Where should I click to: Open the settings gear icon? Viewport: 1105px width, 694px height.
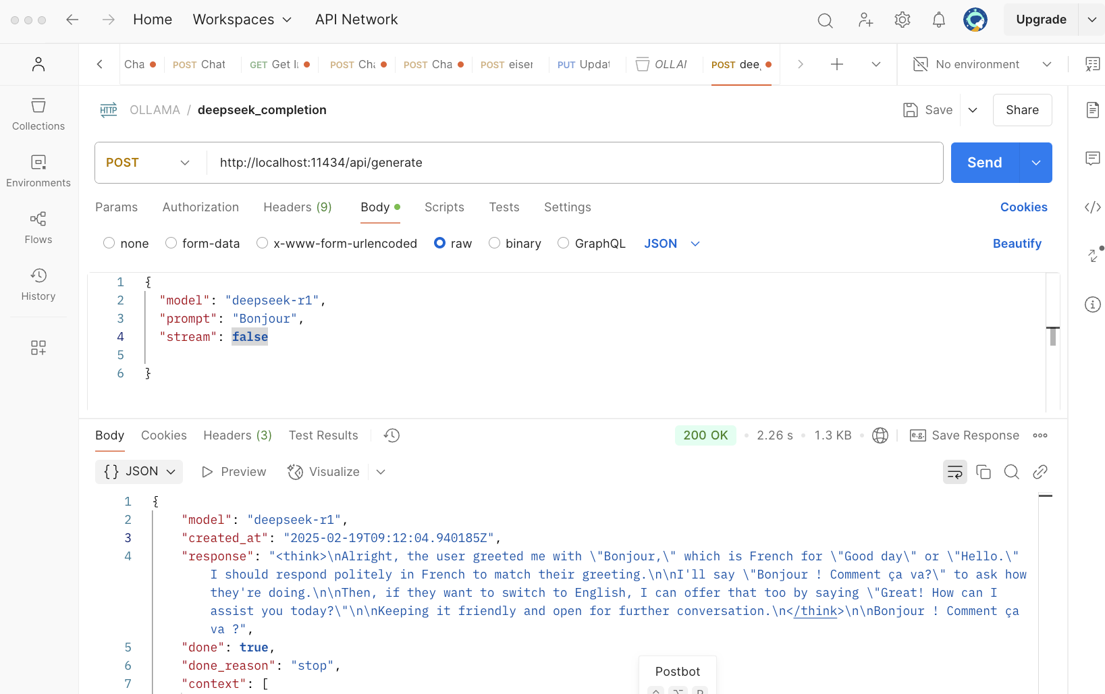(x=902, y=20)
